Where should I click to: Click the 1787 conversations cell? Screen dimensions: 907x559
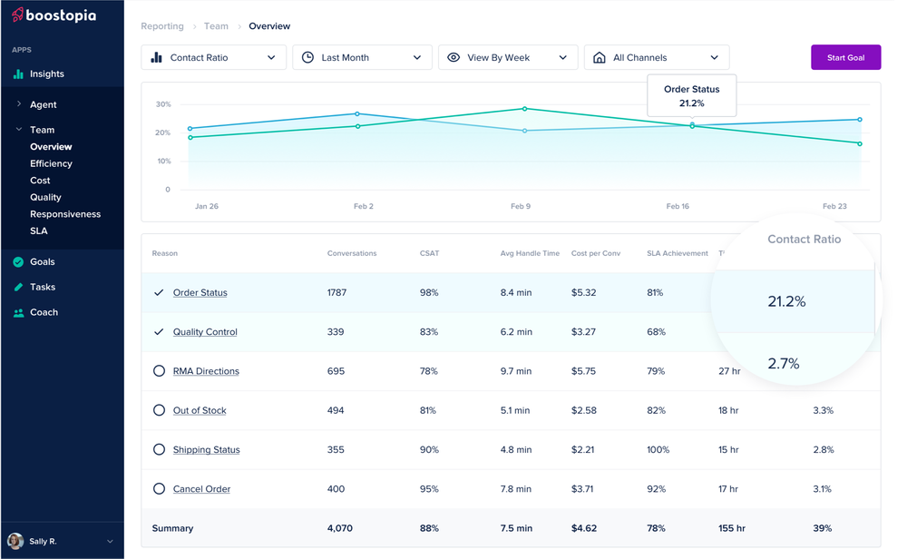tap(336, 293)
